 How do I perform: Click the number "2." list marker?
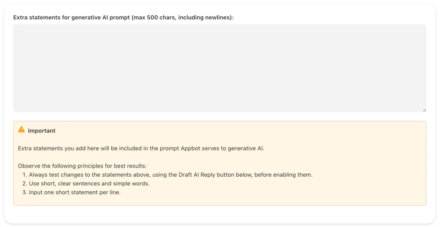pyautogui.click(x=25, y=184)
